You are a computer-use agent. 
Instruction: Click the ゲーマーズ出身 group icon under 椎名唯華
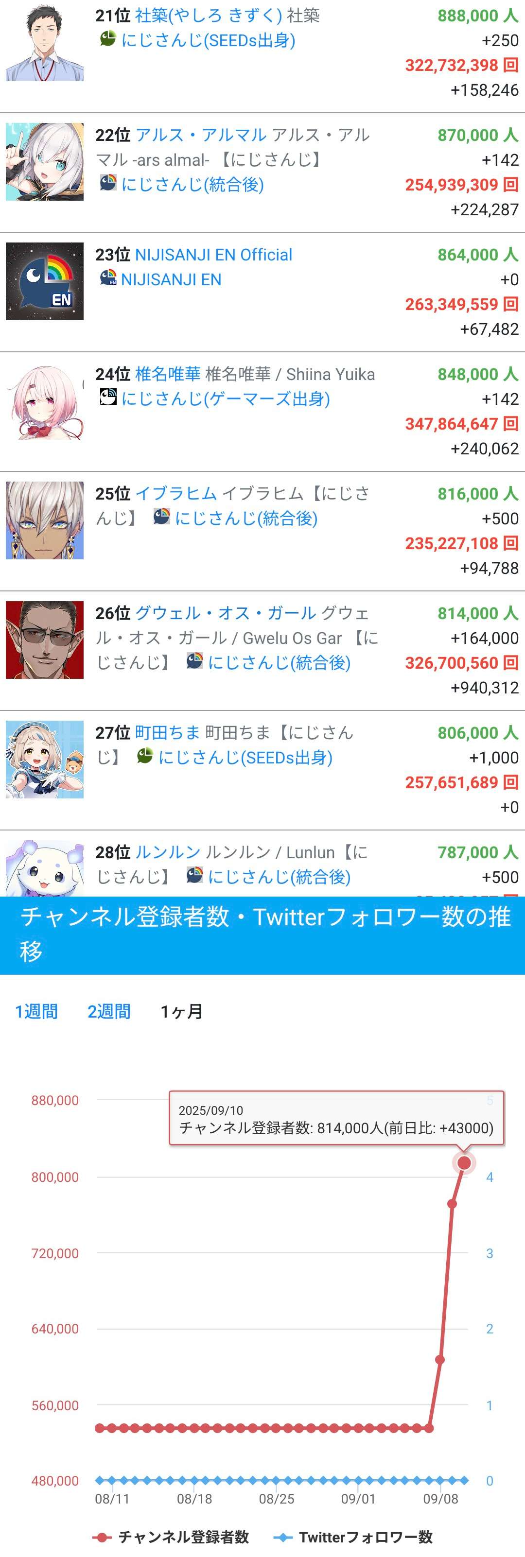click(x=107, y=398)
